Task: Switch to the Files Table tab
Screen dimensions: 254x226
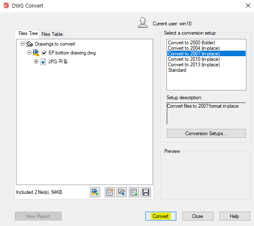Action: 52,34
